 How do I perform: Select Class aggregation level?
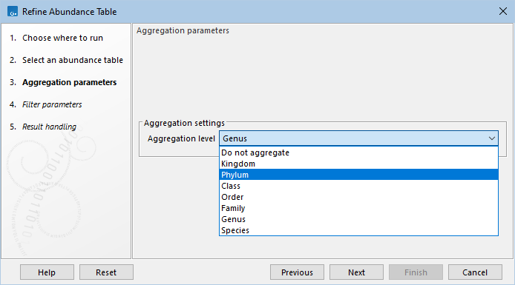[358, 186]
